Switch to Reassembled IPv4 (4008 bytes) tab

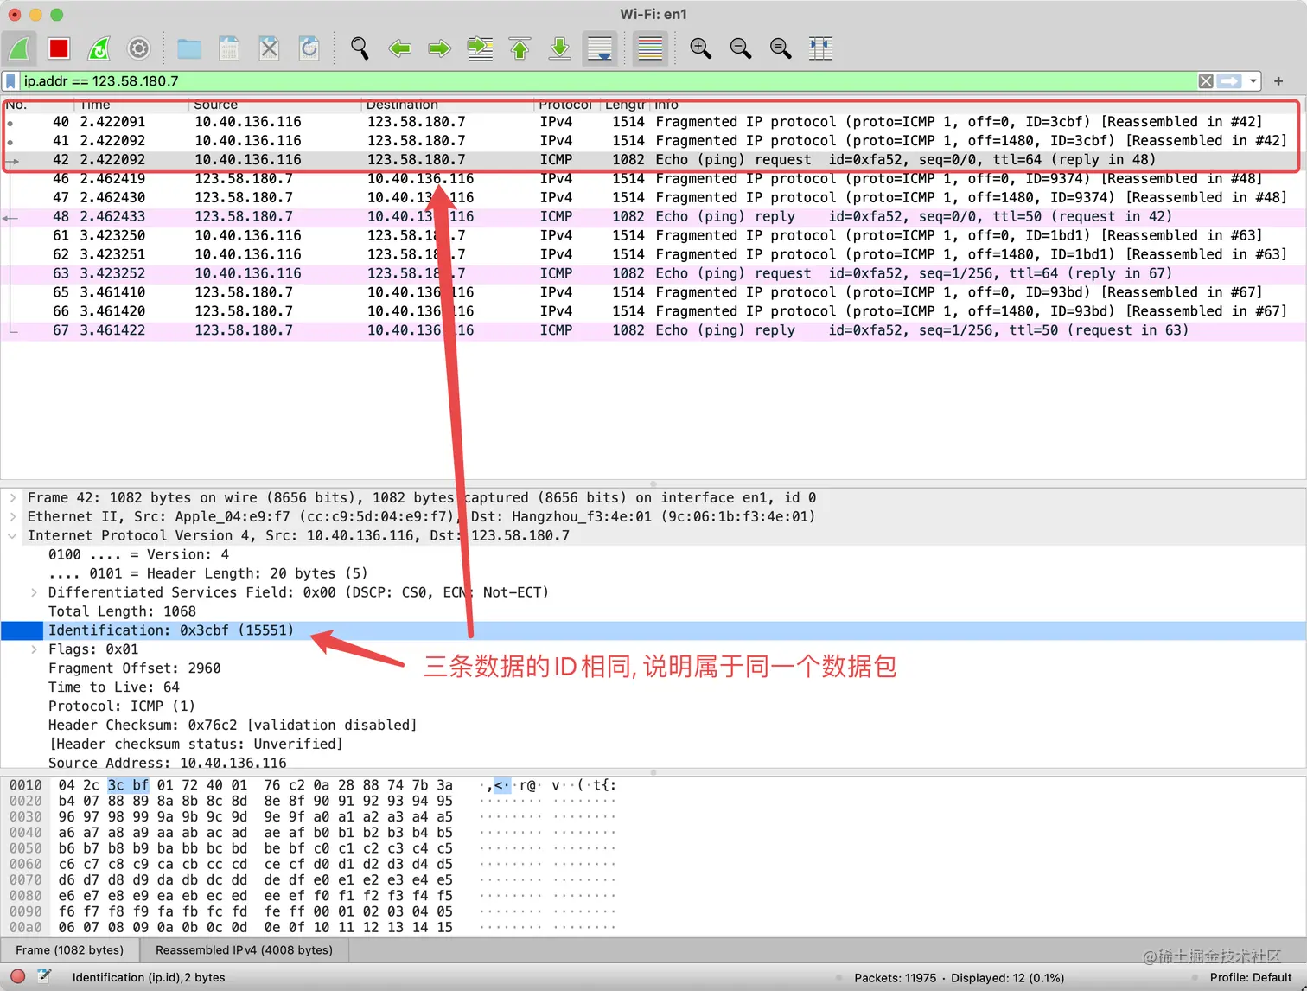click(244, 950)
